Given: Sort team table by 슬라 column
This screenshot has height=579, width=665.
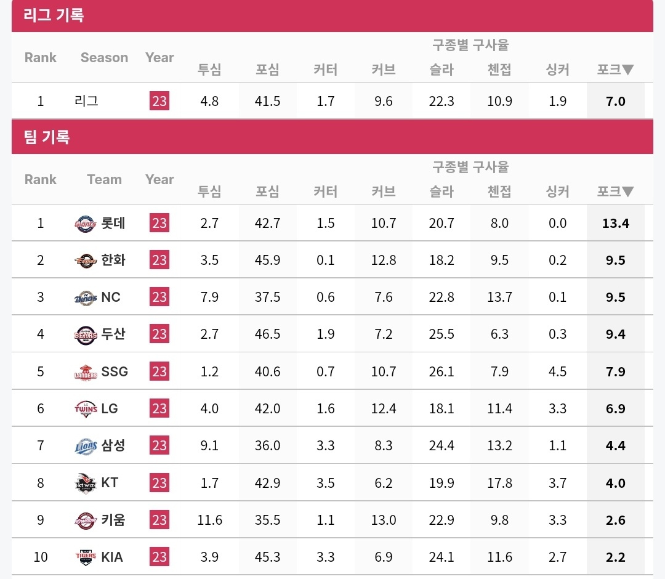Looking at the screenshot, I should 441,192.
